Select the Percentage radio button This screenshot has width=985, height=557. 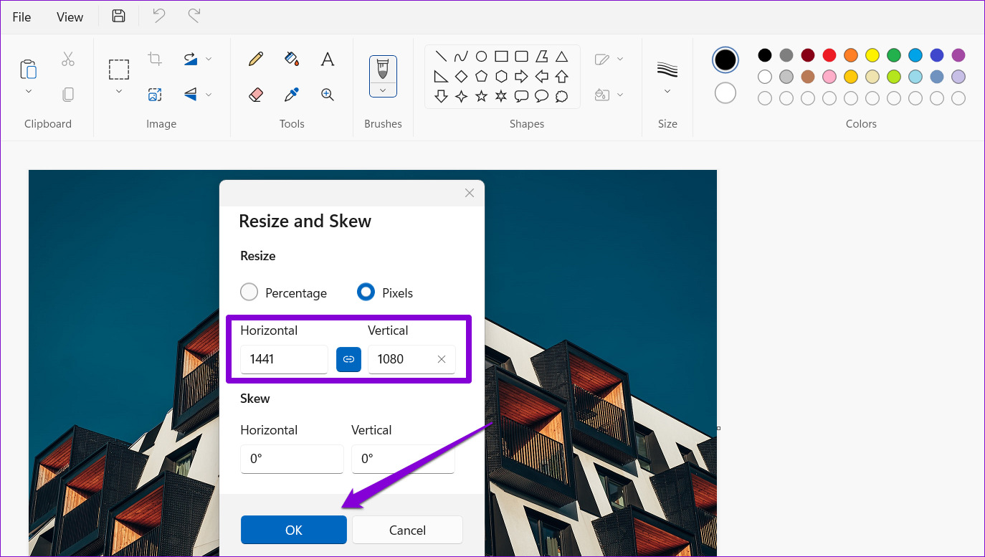pos(249,292)
